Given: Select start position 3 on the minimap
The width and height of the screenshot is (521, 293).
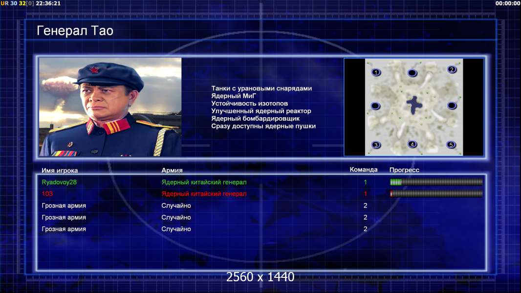Looking at the screenshot, I should [x=376, y=145].
